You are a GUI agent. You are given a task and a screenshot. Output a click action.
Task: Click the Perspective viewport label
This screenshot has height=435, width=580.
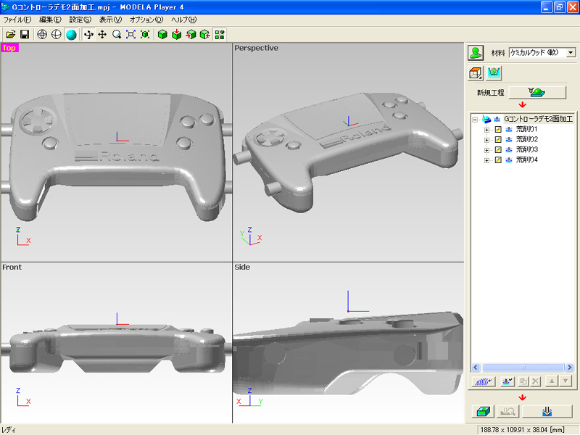pos(256,48)
